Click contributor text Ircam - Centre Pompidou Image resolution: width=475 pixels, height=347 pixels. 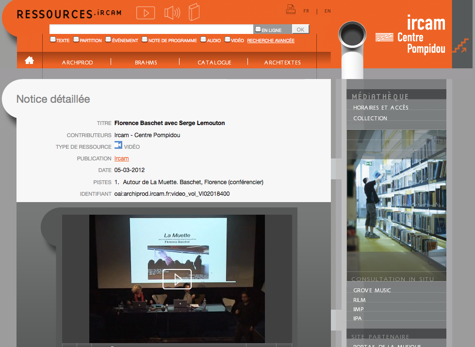coord(147,135)
